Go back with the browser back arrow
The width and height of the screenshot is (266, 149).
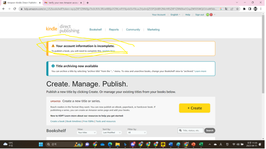pos(4,9)
